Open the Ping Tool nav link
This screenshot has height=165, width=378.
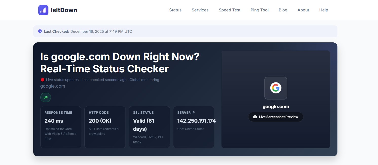tap(259, 10)
